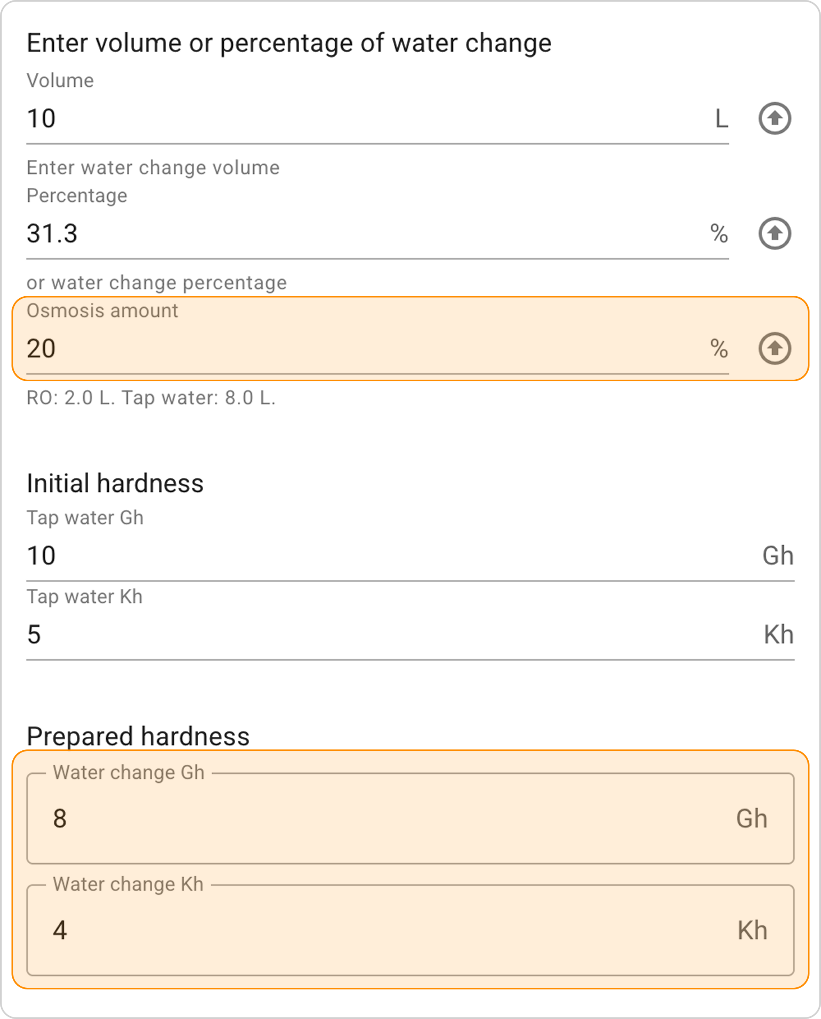Viewport: 821px width, 1019px height.
Task: Click the Enter volume or percentage title
Action: (289, 43)
